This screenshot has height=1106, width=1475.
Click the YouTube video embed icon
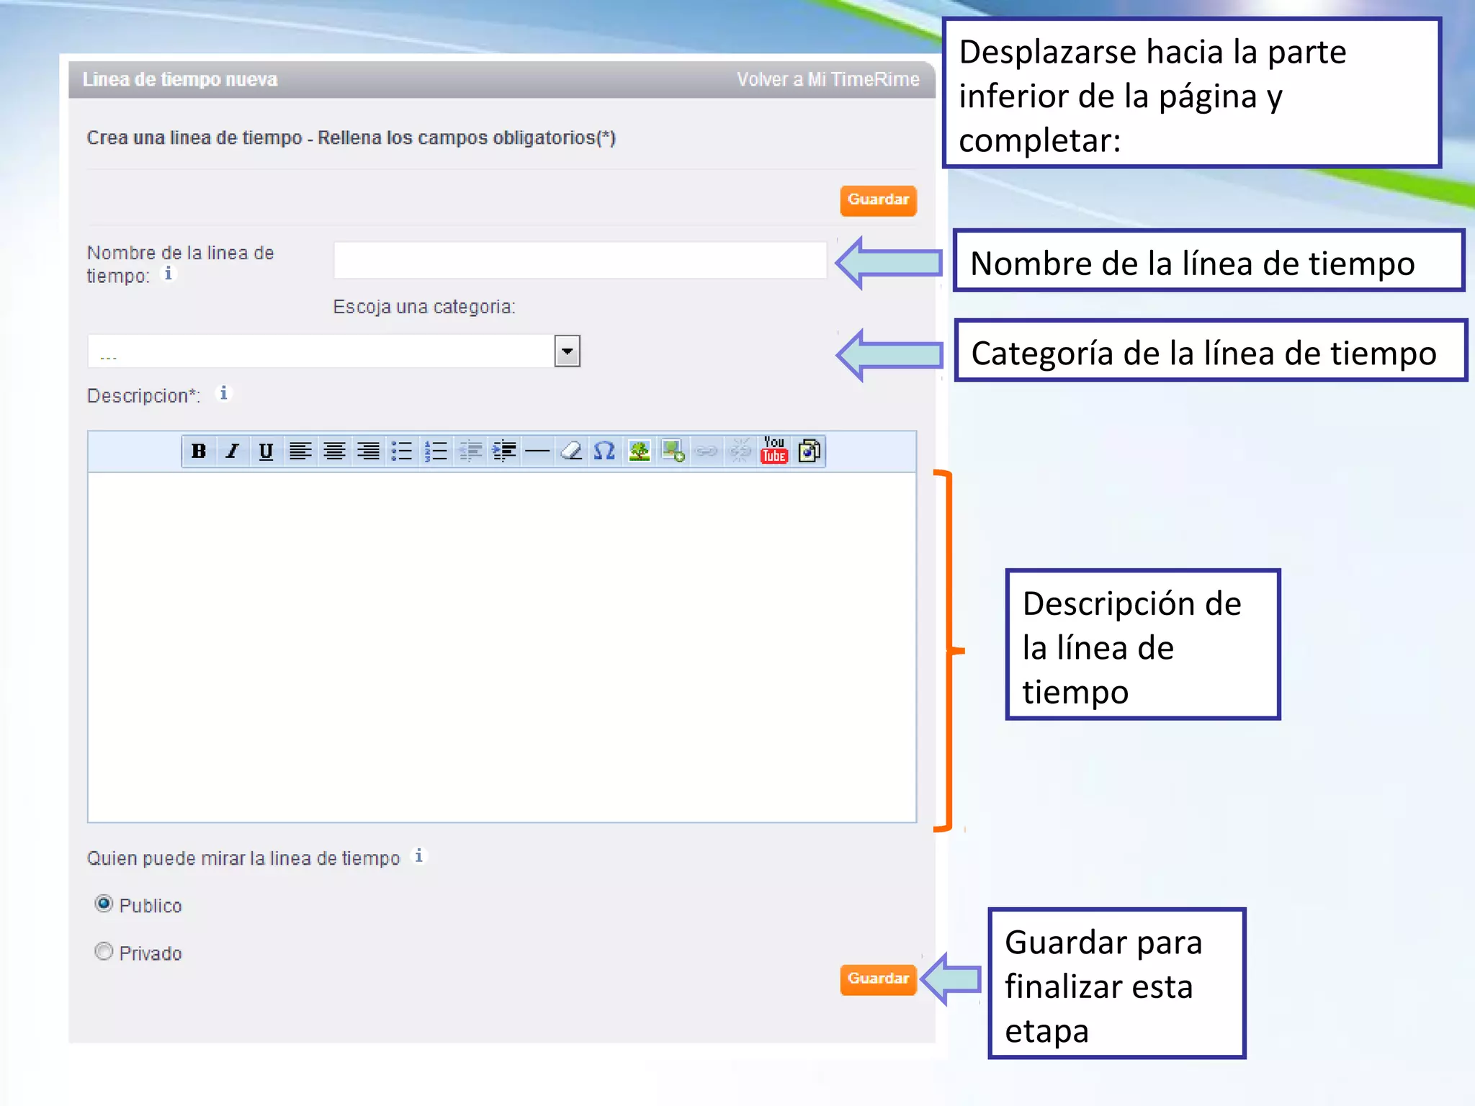point(774,450)
